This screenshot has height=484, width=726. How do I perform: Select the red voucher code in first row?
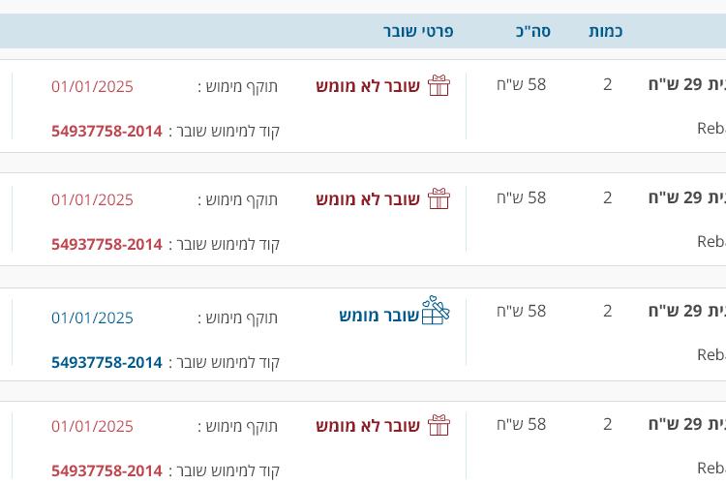[x=106, y=131]
